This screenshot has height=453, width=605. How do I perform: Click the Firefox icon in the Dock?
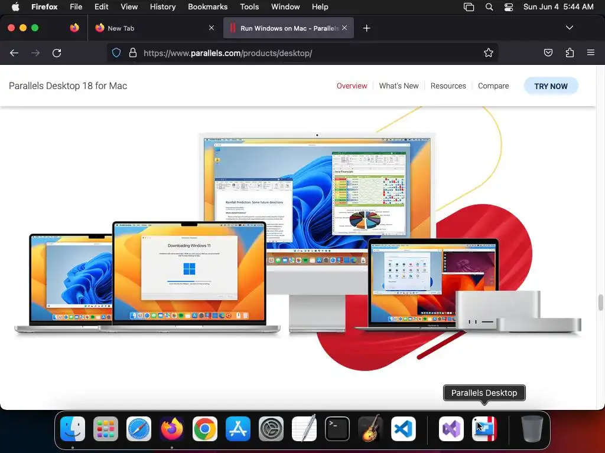(x=172, y=428)
